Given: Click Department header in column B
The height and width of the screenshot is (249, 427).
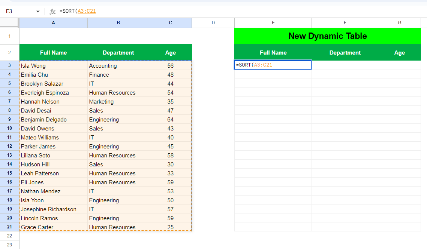Looking at the screenshot, I should [118, 53].
